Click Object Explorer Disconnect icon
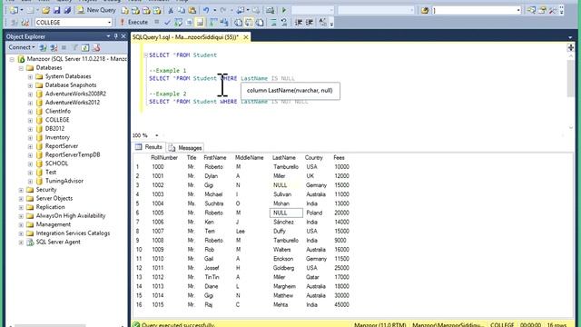This screenshot has height=327, width=581. click(54, 47)
